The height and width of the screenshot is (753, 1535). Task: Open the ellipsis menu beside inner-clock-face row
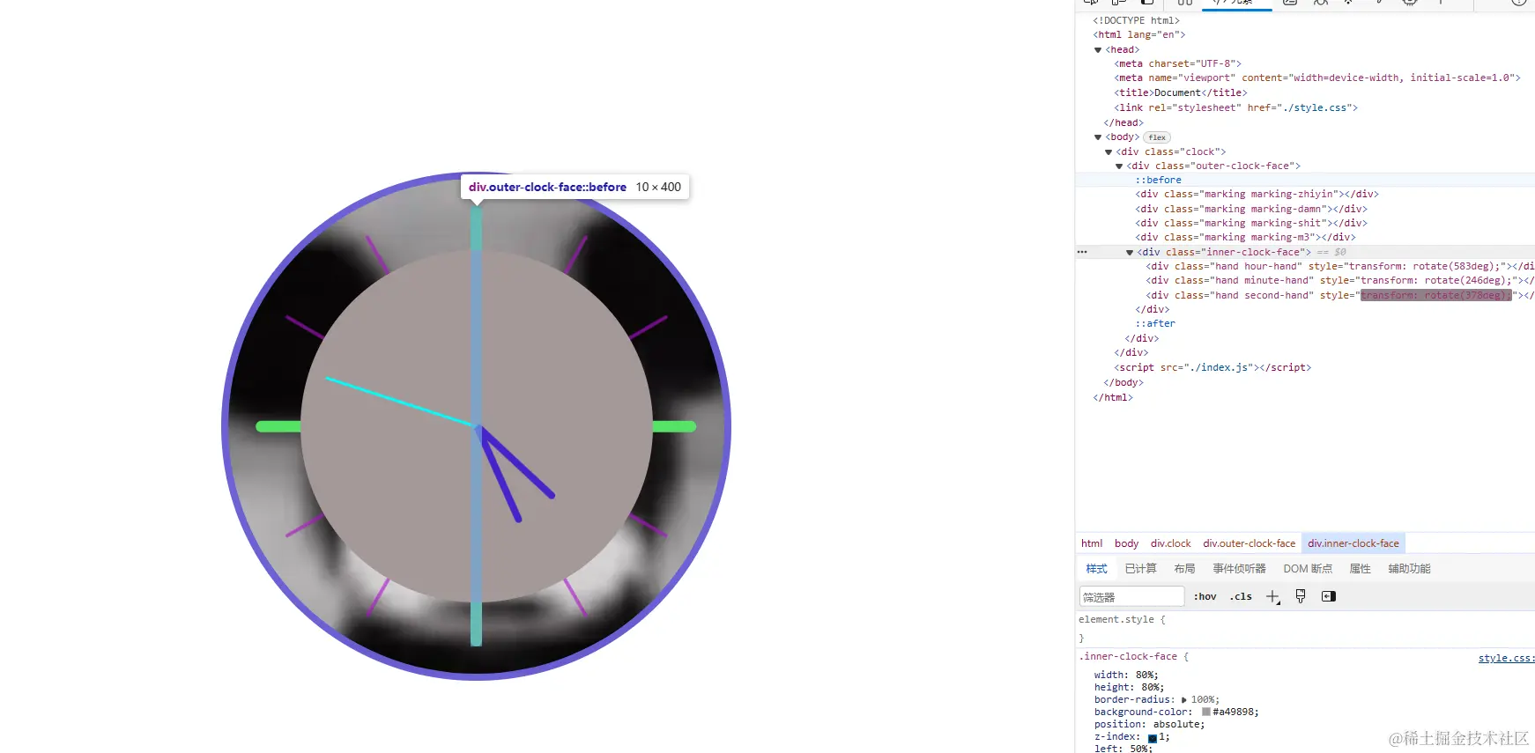[x=1082, y=252]
